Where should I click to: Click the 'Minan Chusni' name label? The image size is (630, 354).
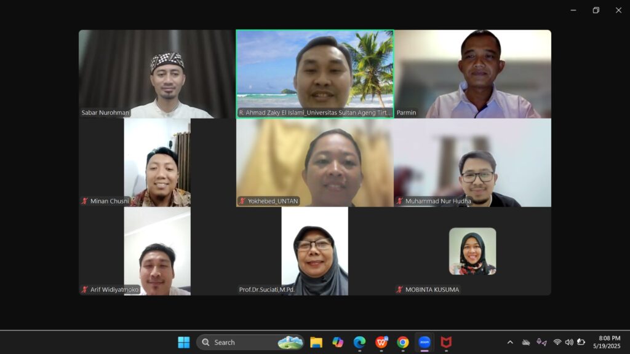(110, 201)
